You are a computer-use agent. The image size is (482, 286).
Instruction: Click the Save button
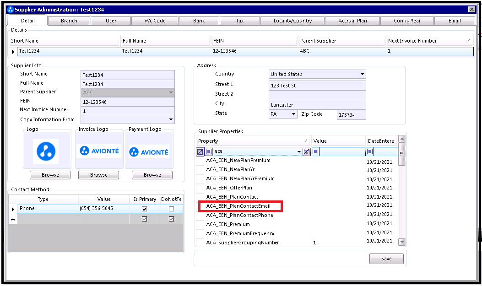[386, 259]
